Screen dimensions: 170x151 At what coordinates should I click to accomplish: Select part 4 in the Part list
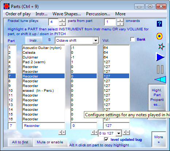tap(12, 62)
